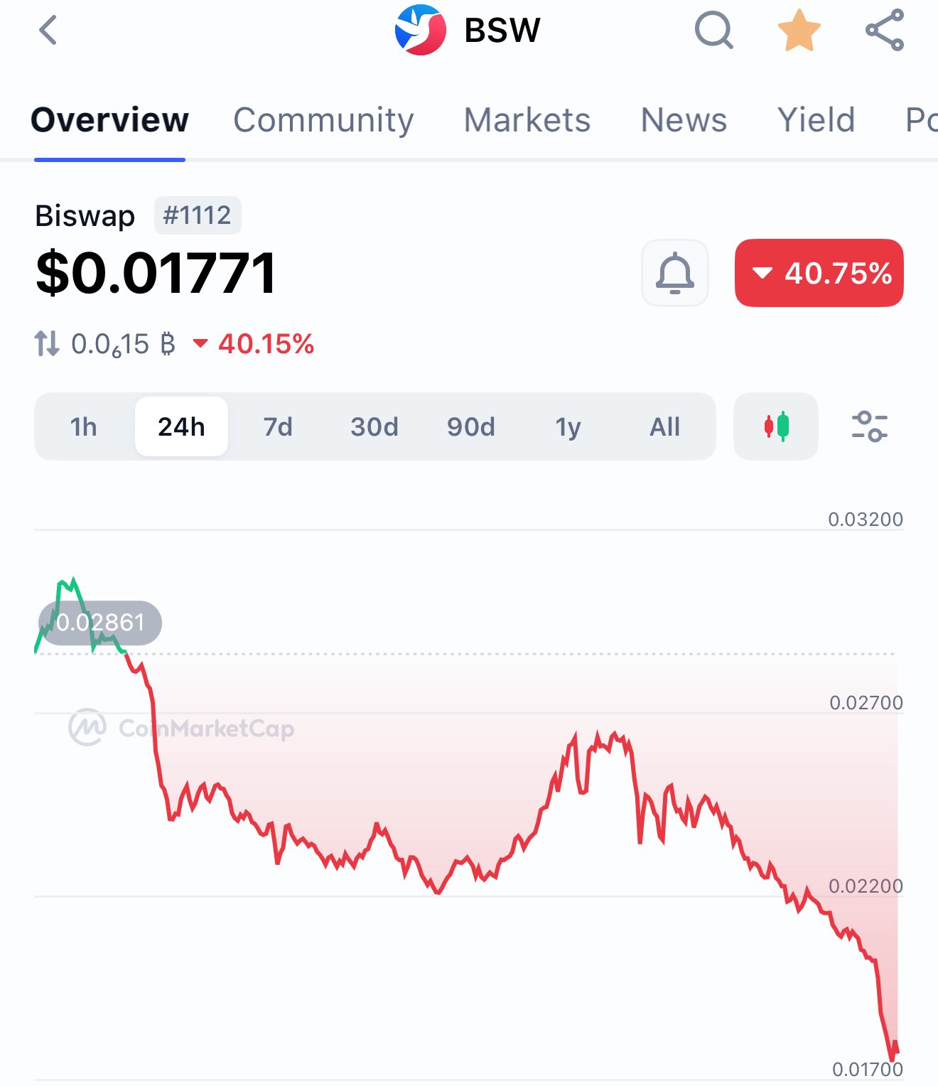
Task: Open the Yield tab
Action: [816, 119]
